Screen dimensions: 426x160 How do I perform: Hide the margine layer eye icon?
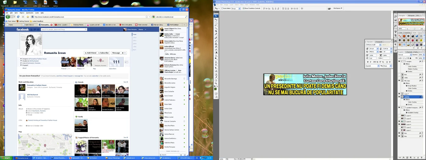click(399, 61)
